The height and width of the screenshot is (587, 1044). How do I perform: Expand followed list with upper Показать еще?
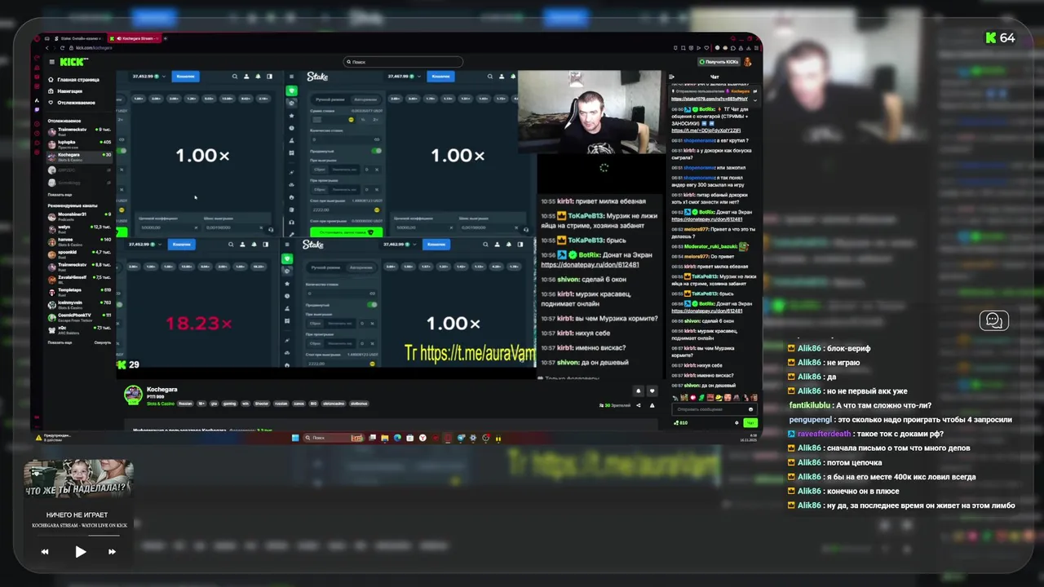[x=60, y=195]
